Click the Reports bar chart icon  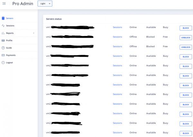click(x=3, y=33)
